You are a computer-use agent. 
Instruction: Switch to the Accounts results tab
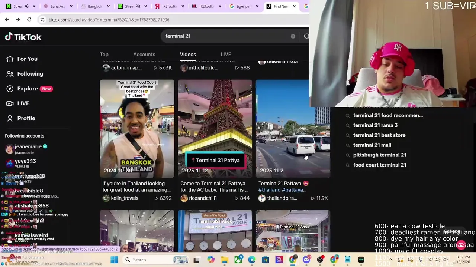(144, 55)
